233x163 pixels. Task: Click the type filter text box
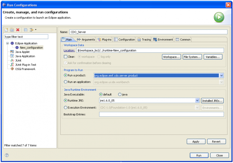[26, 37]
